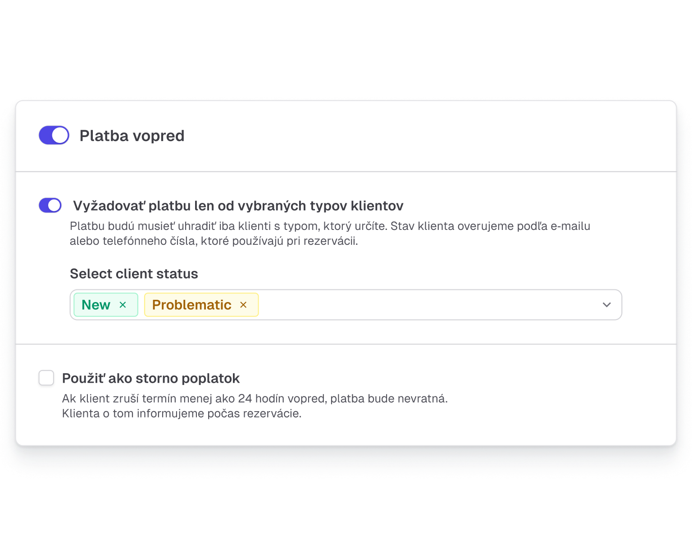This screenshot has width=692, height=541.
Task: Remove the "New" client status tag
Action: [x=123, y=305]
